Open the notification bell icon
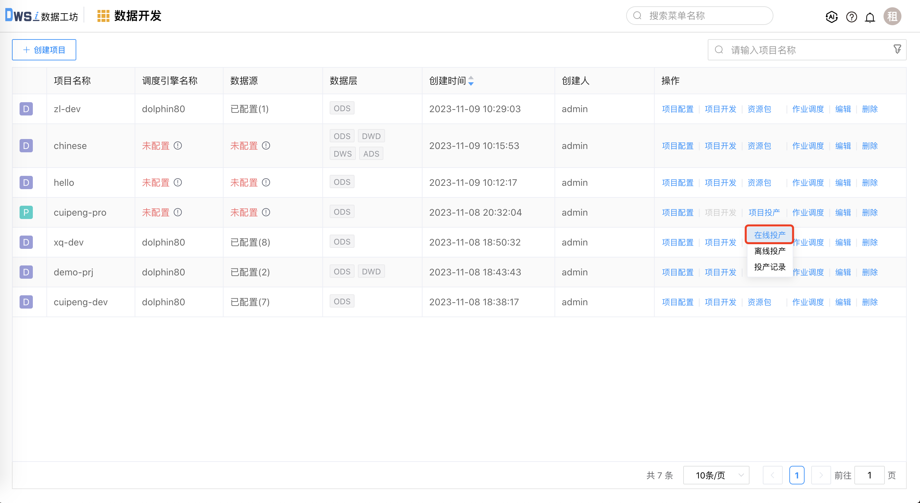920x503 pixels. (x=870, y=17)
